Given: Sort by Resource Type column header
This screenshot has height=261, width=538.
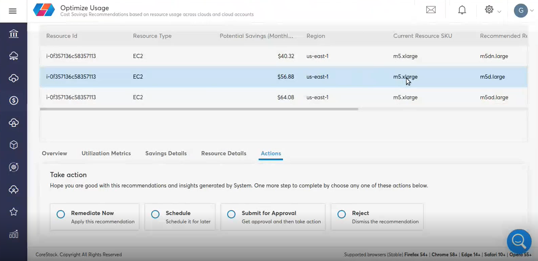Looking at the screenshot, I should (x=152, y=36).
